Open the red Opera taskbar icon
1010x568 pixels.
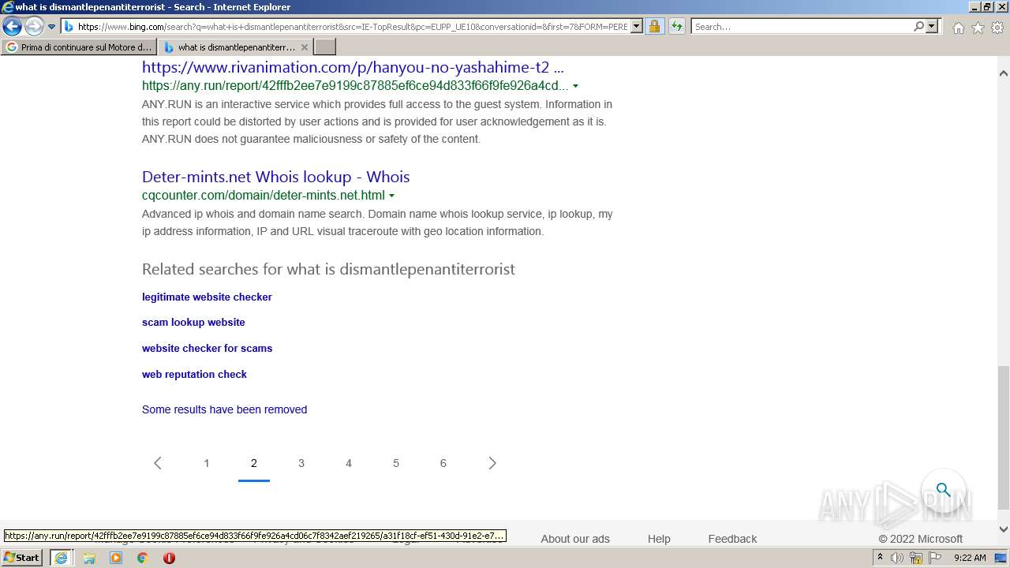point(169,558)
